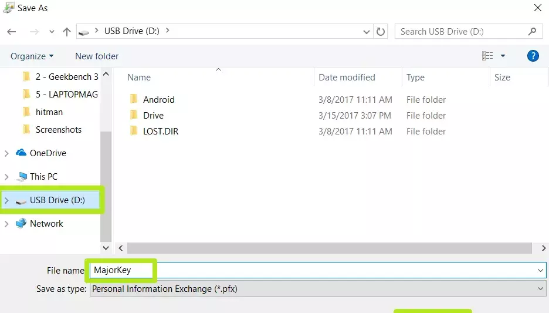Refresh the USB Drive (D:) location
Screen dimensions: 549x313
coord(381,32)
